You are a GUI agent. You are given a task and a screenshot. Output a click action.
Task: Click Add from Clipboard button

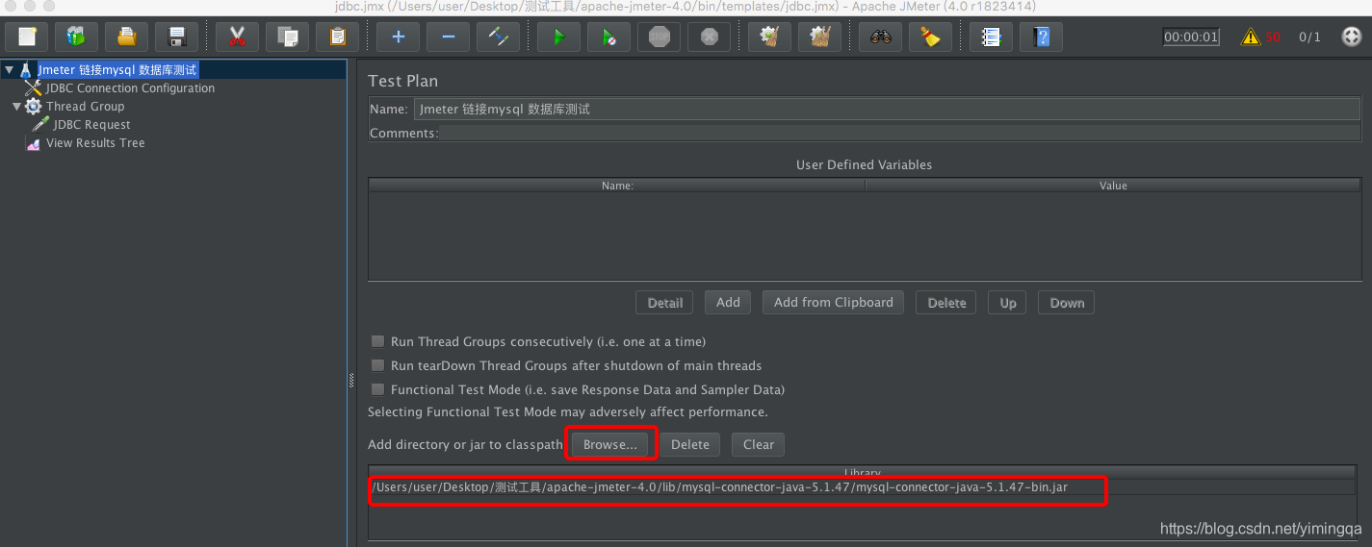click(834, 303)
